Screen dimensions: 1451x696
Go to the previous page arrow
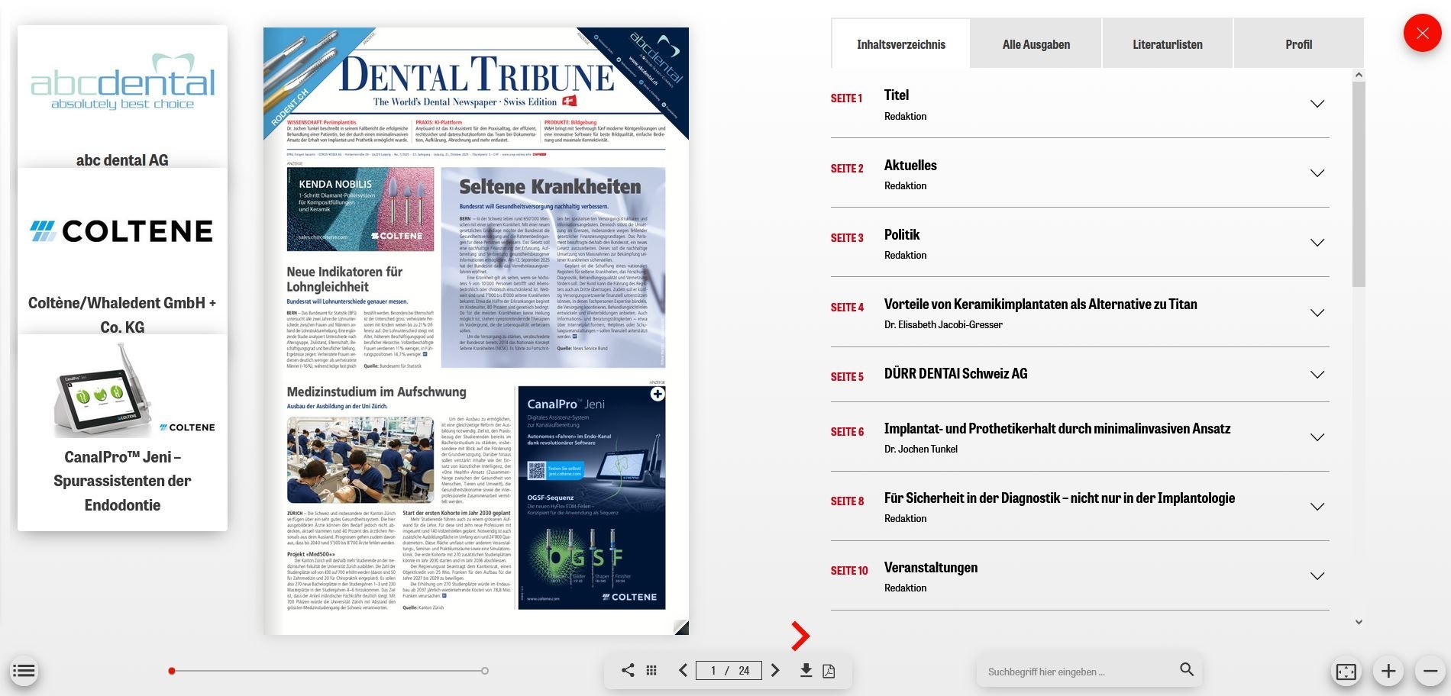[683, 670]
